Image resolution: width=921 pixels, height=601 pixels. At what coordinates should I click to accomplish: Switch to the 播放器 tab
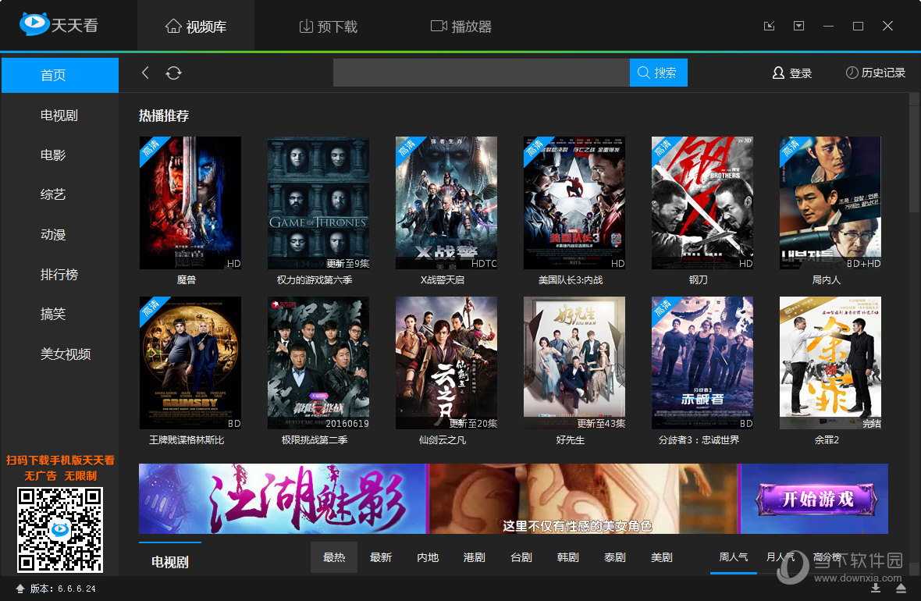(461, 27)
